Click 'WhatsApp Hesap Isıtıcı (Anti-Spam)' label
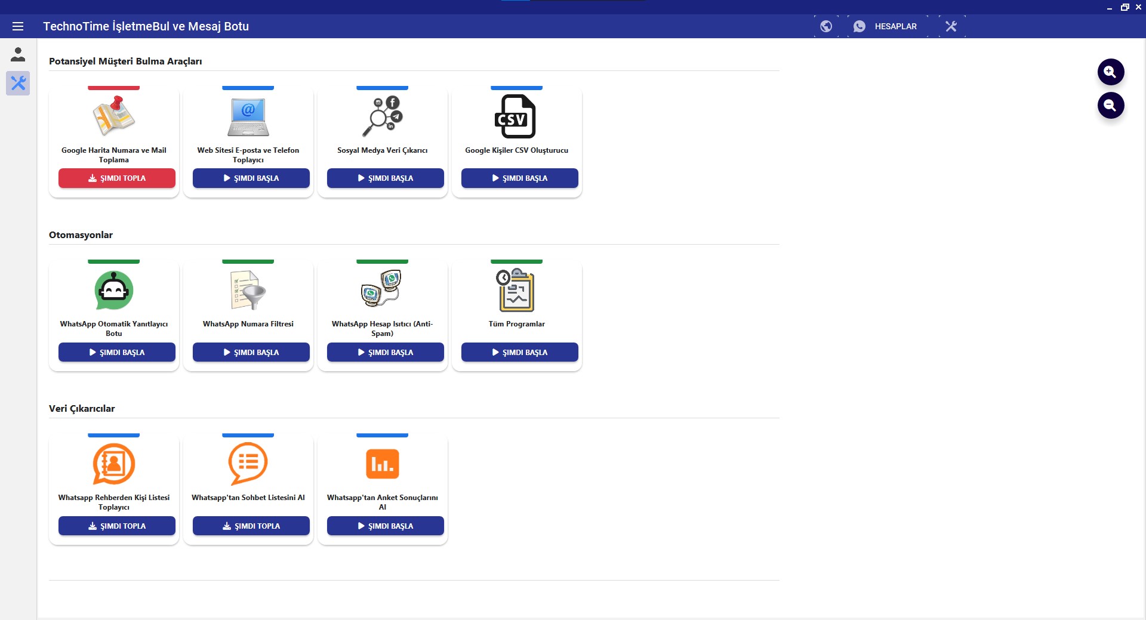The image size is (1146, 620). pos(382,329)
